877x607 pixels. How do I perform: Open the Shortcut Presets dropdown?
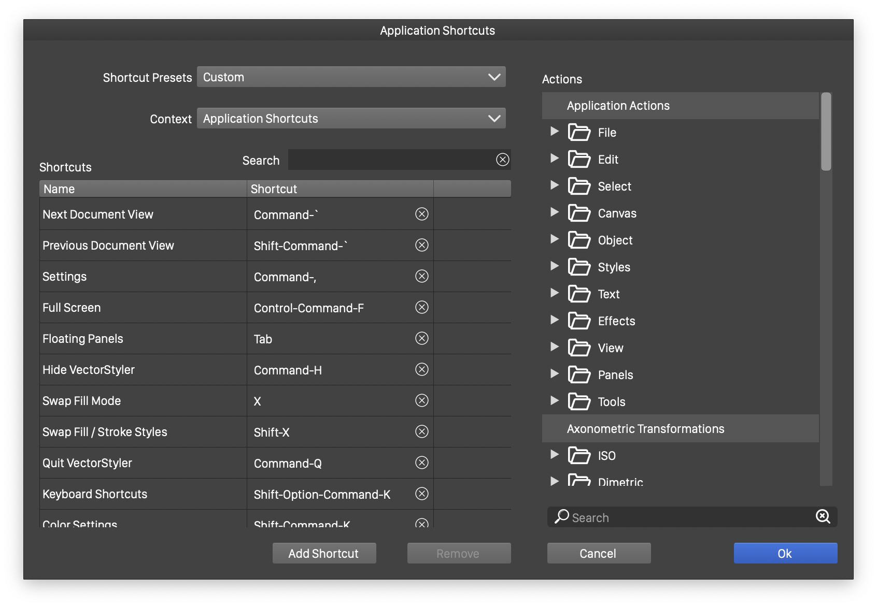pyautogui.click(x=351, y=77)
